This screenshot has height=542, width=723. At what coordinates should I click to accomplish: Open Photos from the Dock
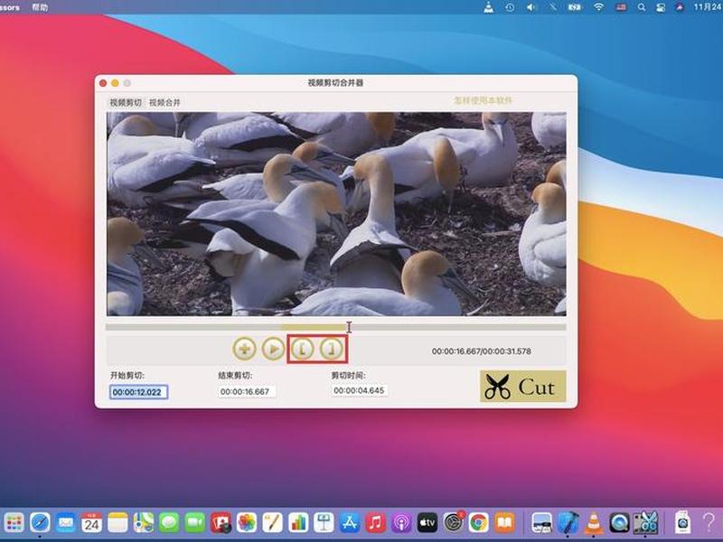[x=247, y=523]
